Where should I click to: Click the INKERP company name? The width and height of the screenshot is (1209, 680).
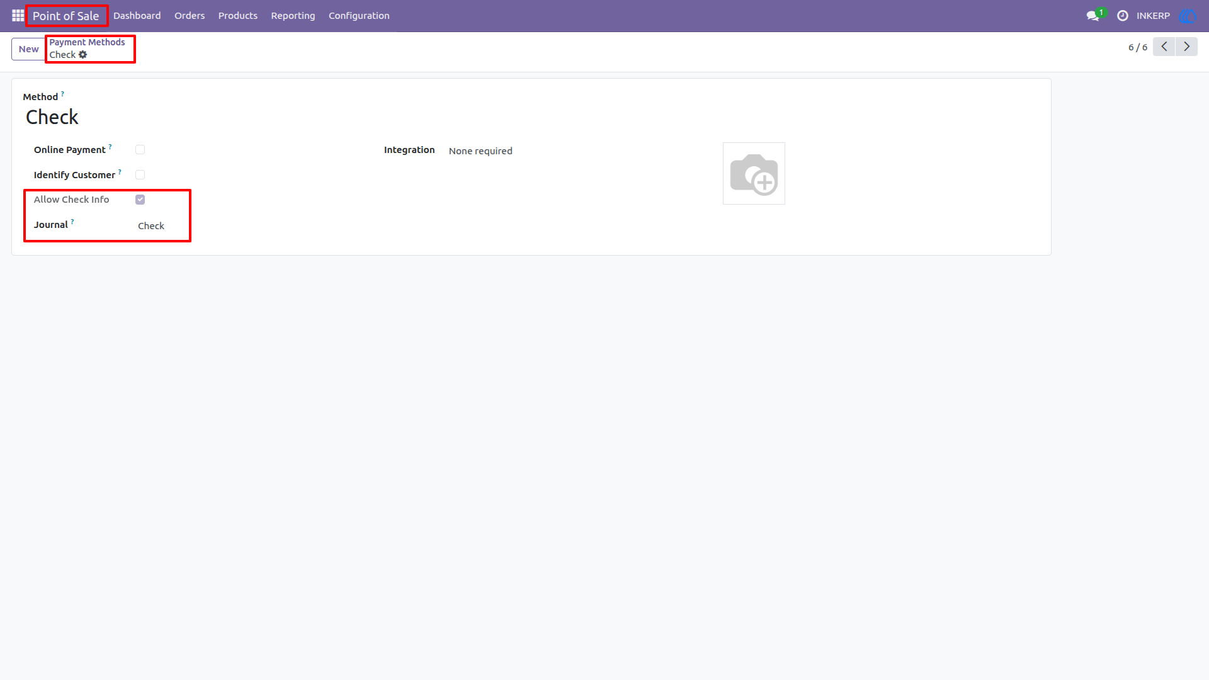1153,16
